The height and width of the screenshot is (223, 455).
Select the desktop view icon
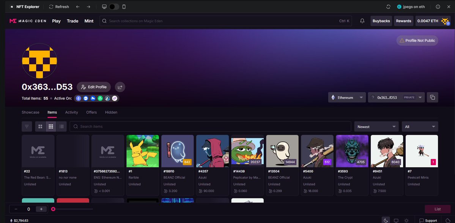[x=104, y=7]
